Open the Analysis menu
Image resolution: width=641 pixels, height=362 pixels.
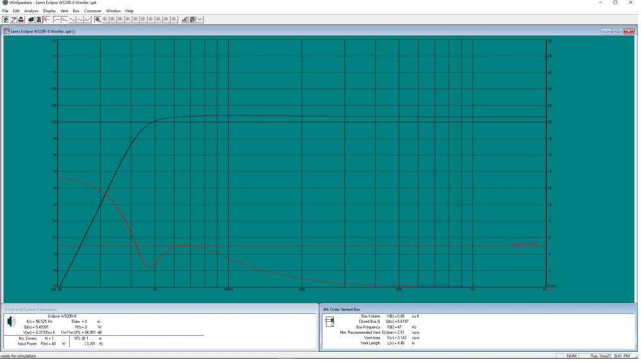(x=31, y=11)
